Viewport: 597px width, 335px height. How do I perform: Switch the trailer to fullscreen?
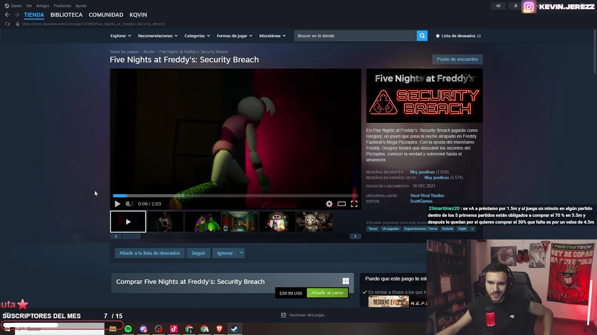354,204
